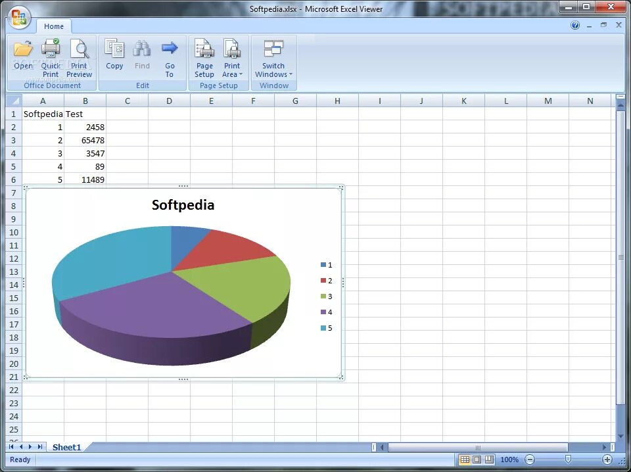Viewport: 631px width, 472px height.
Task: Select the Sheet1 tab
Action: coord(68,447)
